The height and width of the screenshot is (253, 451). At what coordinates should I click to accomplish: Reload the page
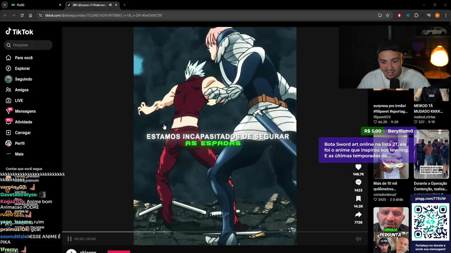click(x=22, y=15)
